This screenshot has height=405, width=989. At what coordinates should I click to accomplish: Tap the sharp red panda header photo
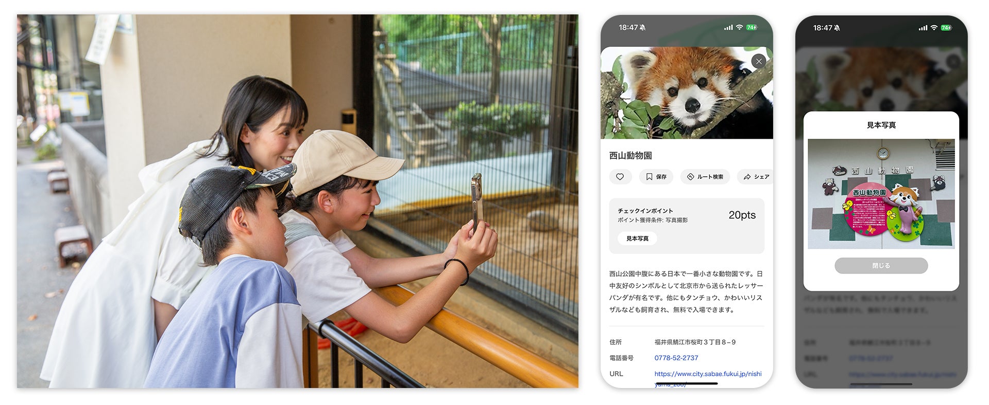point(687,93)
